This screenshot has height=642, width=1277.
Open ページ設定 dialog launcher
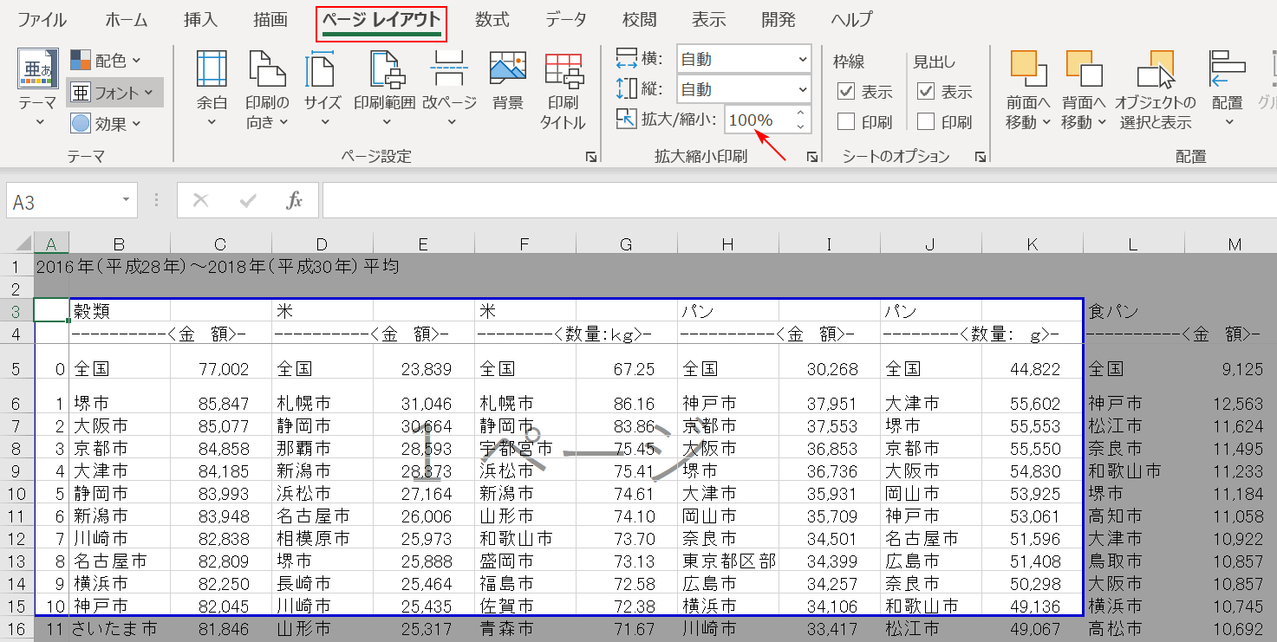pos(591,157)
